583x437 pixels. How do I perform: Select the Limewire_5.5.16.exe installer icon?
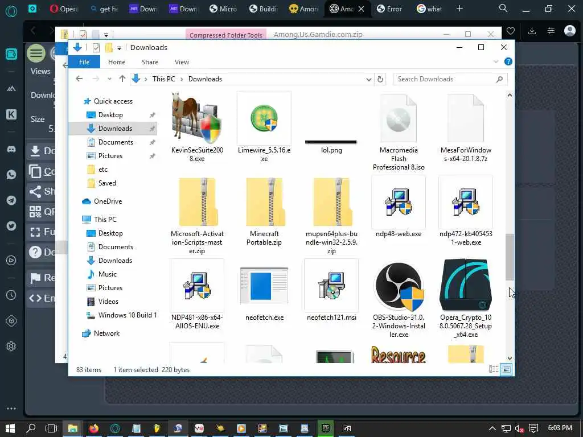click(264, 118)
